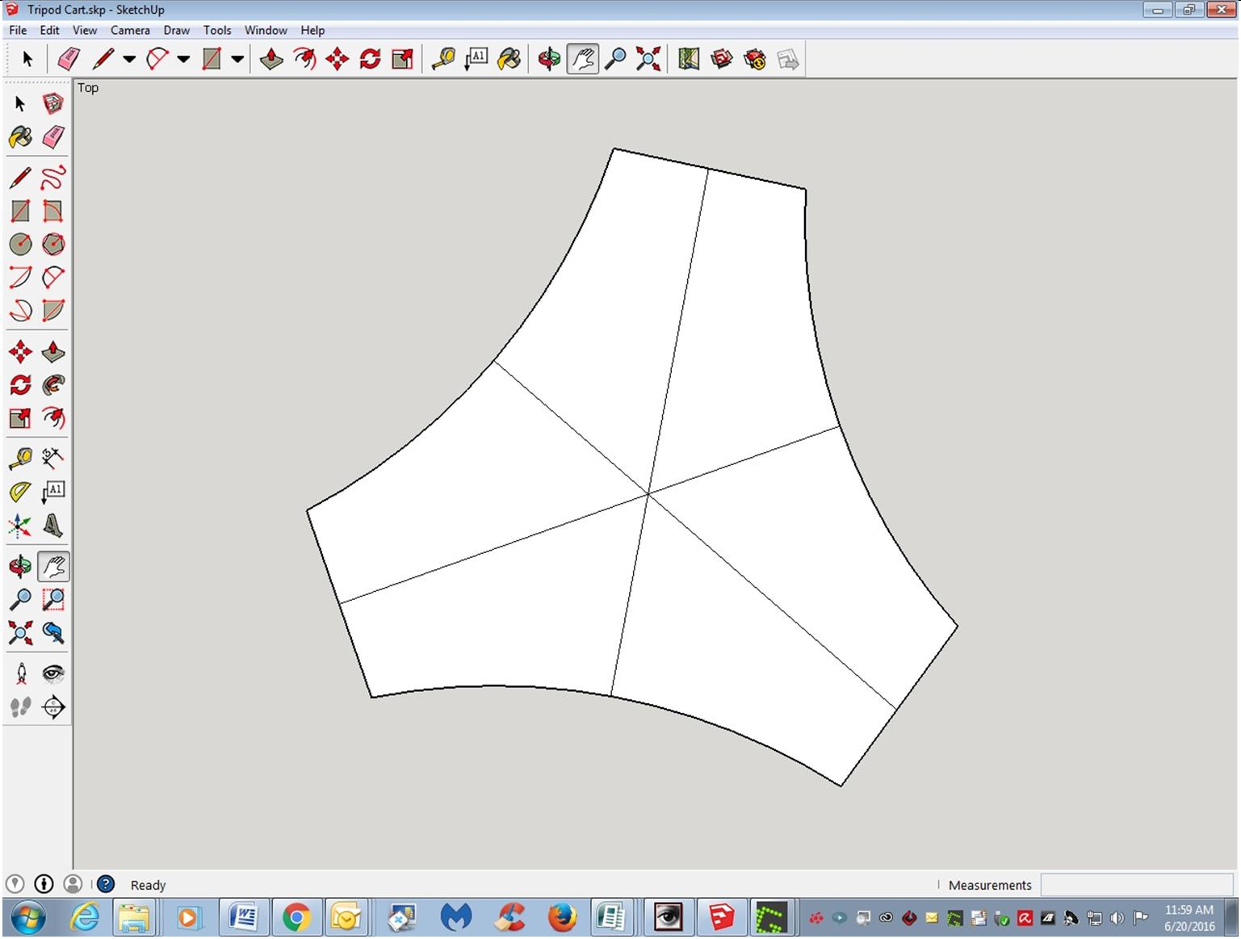Viewport: 1241px width, 939px height.
Task: Select the Offset tool
Action: (x=402, y=58)
